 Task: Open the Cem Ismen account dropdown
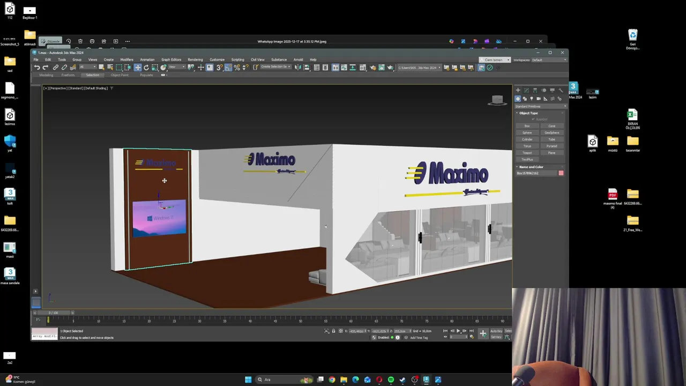[495, 60]
